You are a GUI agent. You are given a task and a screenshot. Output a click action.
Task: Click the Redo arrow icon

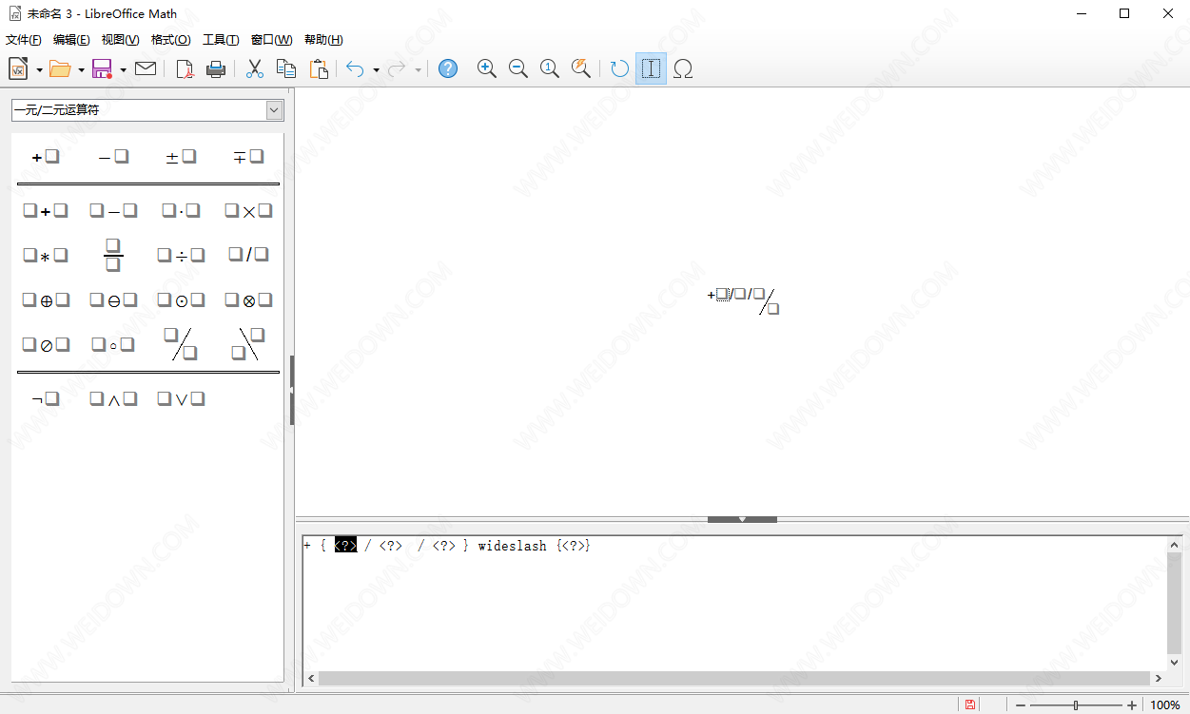click(397, 68)
